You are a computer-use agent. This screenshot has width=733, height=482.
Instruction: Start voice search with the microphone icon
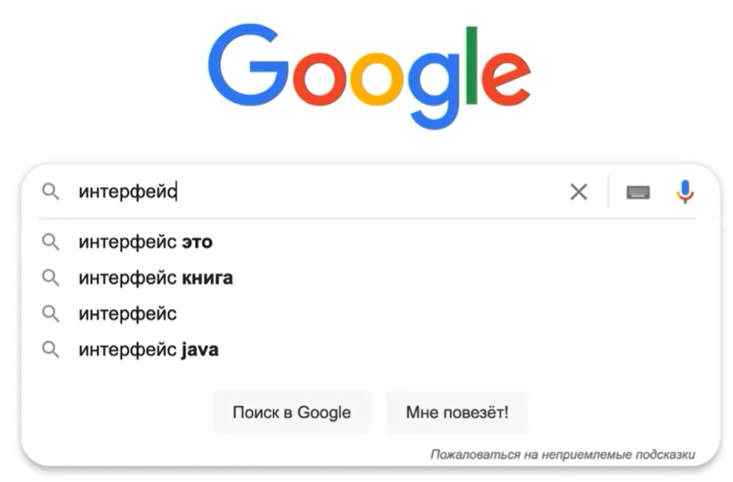[684, 192]
